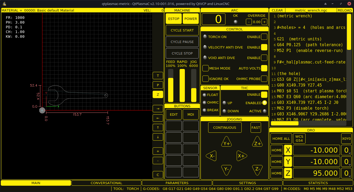The height and width of the screenshot is (192, 354).
Task: Switch preview to top view with T icon
Action: tap(158, 76)
